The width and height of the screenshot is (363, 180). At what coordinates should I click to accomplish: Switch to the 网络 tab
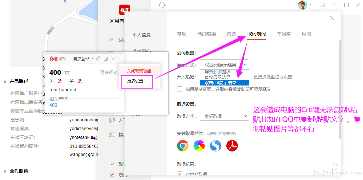[x=306, y=34]
